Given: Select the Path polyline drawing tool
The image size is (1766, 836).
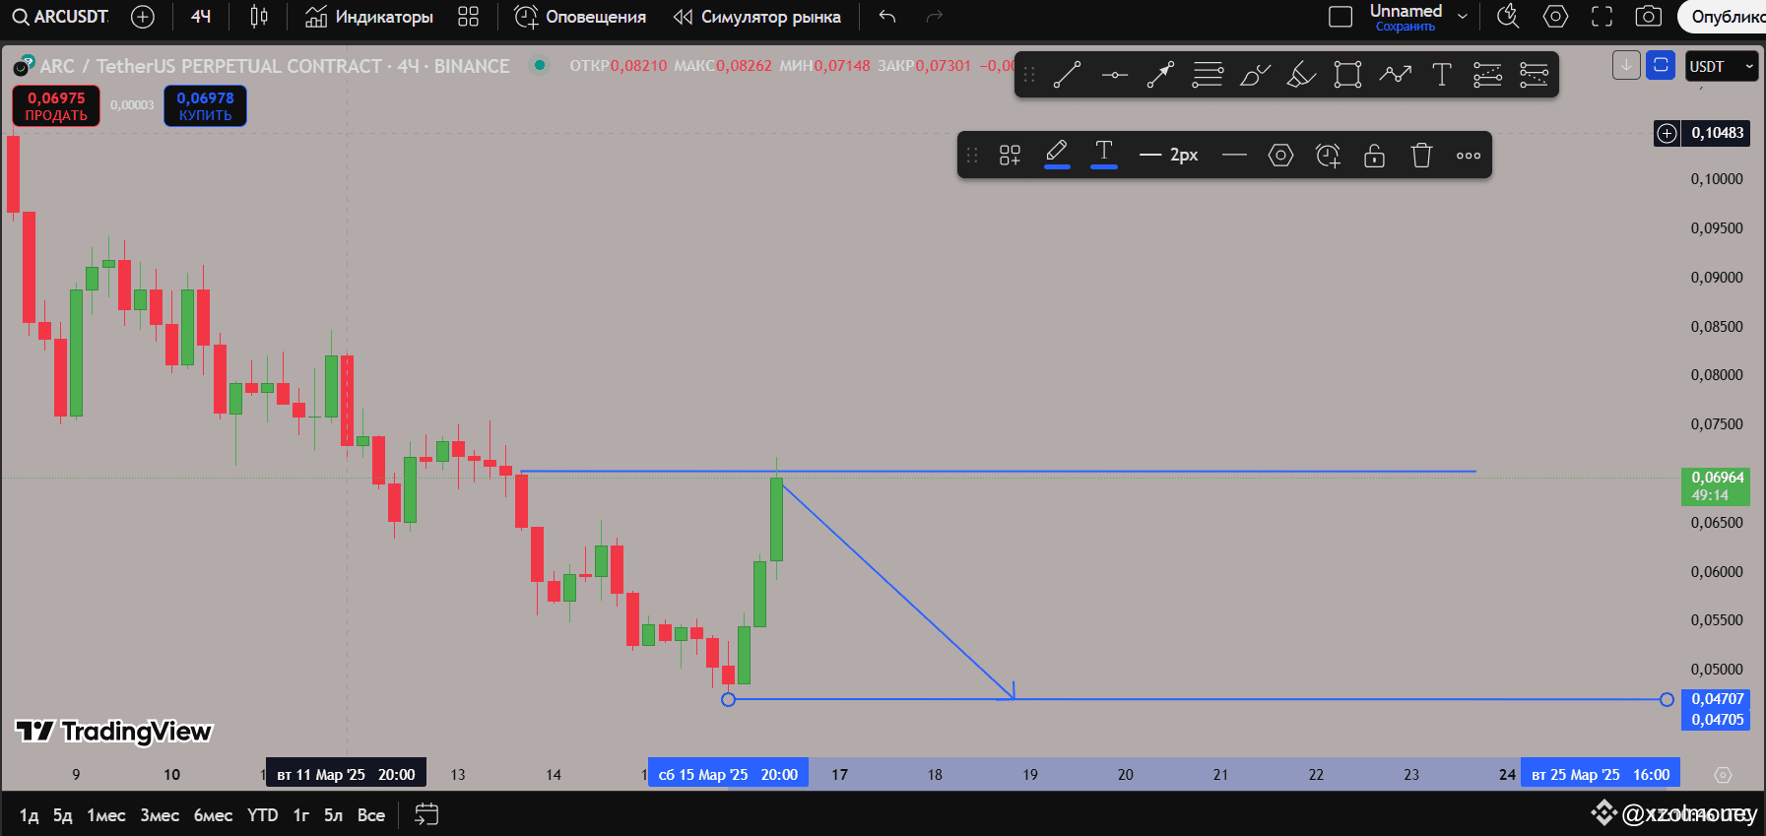Looking at the screenshot, I should pos(1395,75).
